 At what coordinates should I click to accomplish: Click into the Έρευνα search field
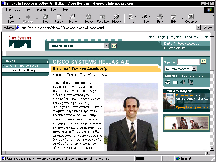pyautogui.click(x=188, y=62)
